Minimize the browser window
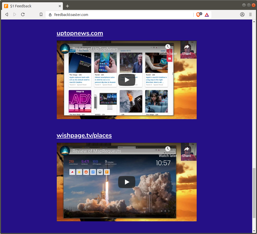257x234 pixels. pyautogui.click(x=244, y=5)
